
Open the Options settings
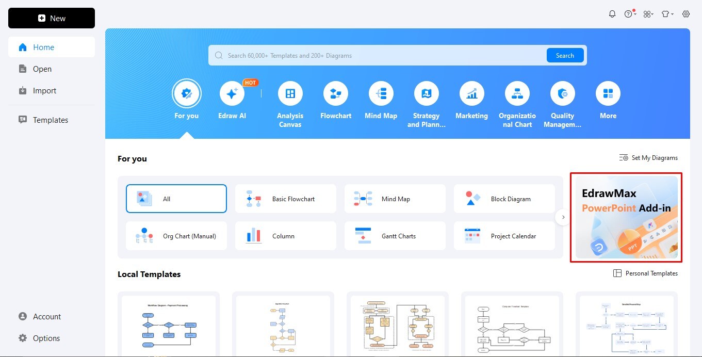(x=52, y=338)
